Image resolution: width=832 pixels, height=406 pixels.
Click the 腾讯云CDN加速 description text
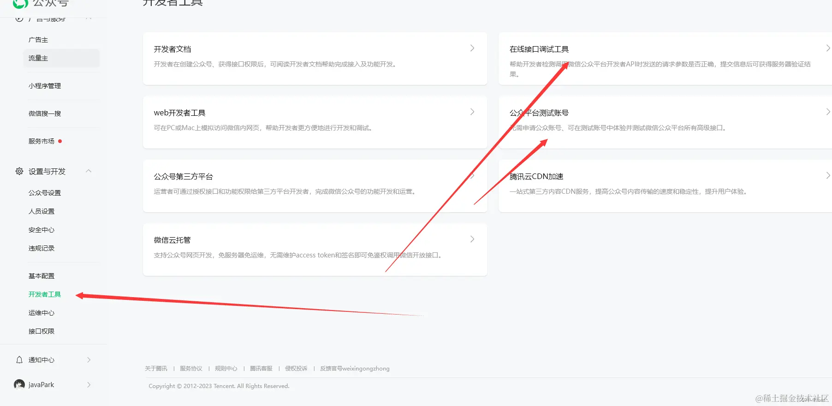pos(629,191)
